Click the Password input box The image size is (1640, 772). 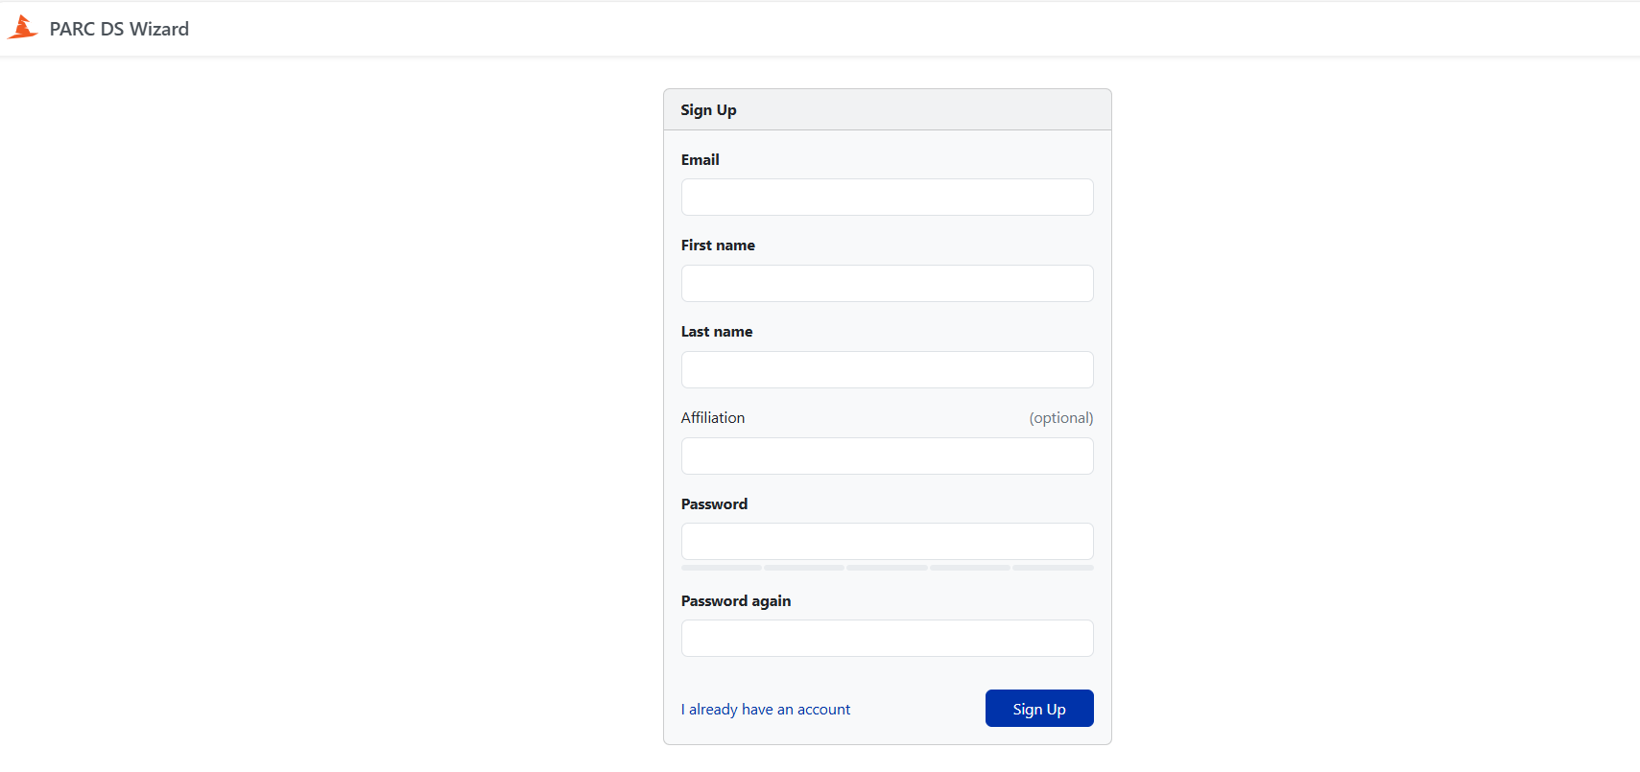coord(887,542)
